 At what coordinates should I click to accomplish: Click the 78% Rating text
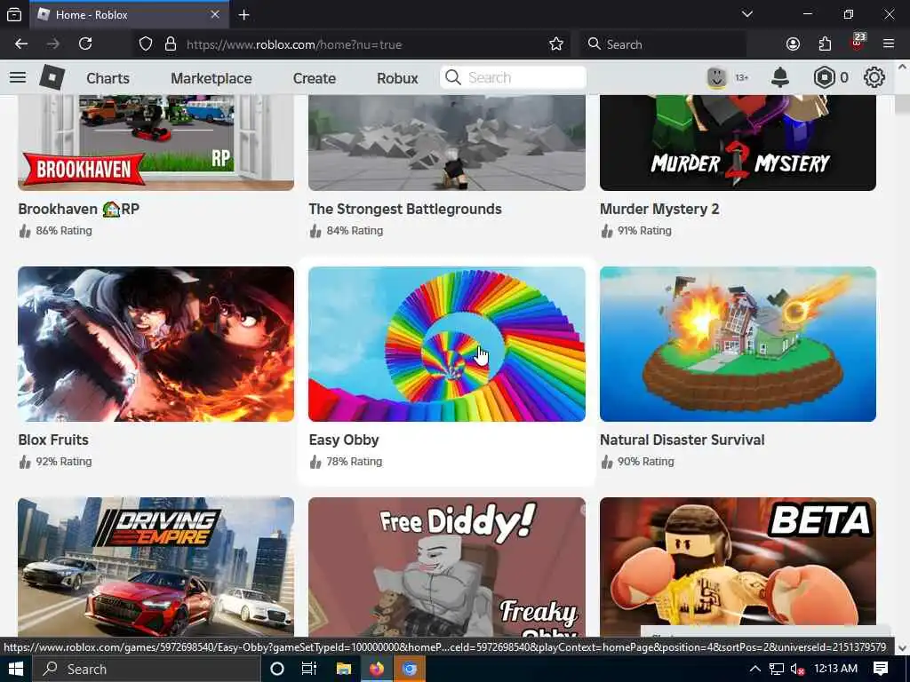click(x=354, y=462)
